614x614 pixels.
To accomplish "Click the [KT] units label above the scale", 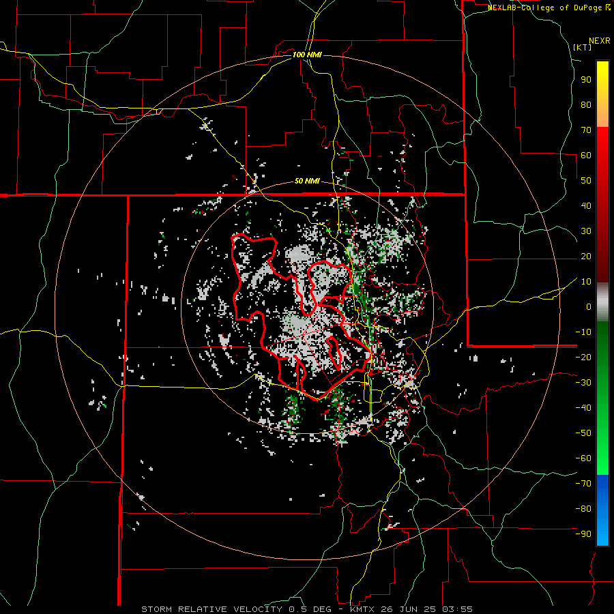I will (x=582, y=47).
